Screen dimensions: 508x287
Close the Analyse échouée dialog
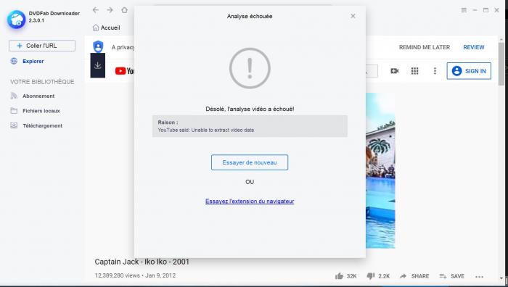pyautogui.click(x=353, y=16)
